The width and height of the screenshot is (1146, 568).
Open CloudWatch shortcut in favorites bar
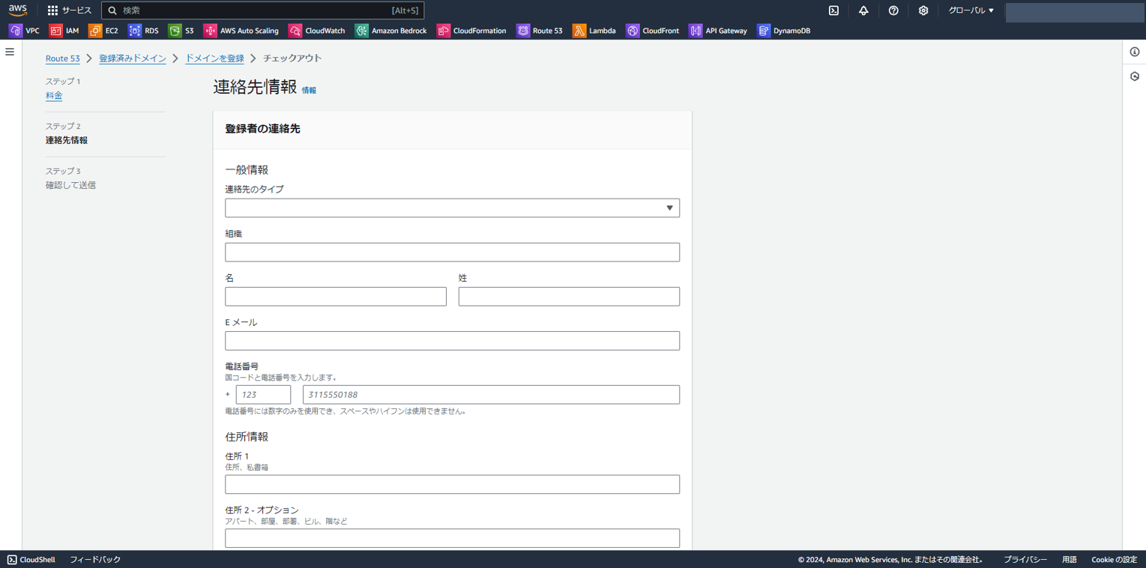tap(317, 31)
